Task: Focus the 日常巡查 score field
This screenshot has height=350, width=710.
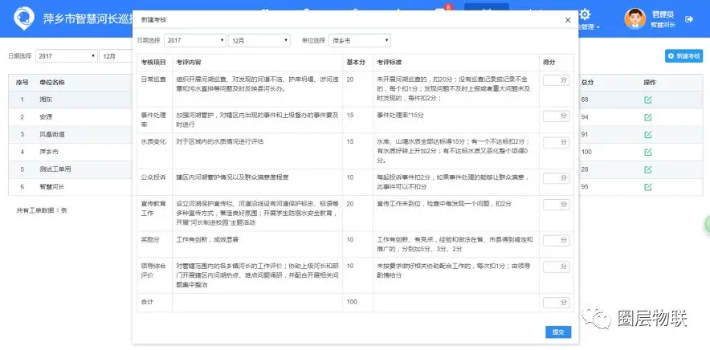Action: tap(556, 80)
